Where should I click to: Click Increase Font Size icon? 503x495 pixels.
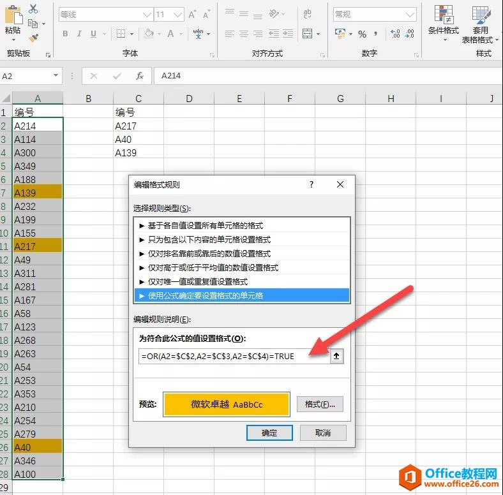coord(192,15)
